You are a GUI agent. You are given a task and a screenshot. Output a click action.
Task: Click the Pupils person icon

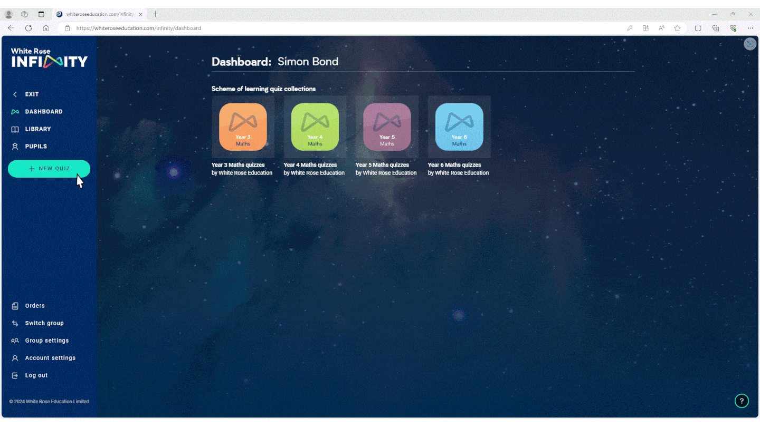pyautogui.click(x=15, y=147)
